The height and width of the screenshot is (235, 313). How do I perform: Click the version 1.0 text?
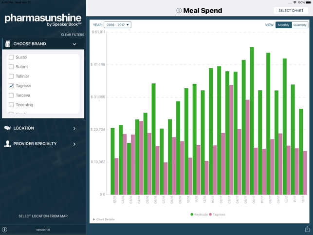point(43,230)
